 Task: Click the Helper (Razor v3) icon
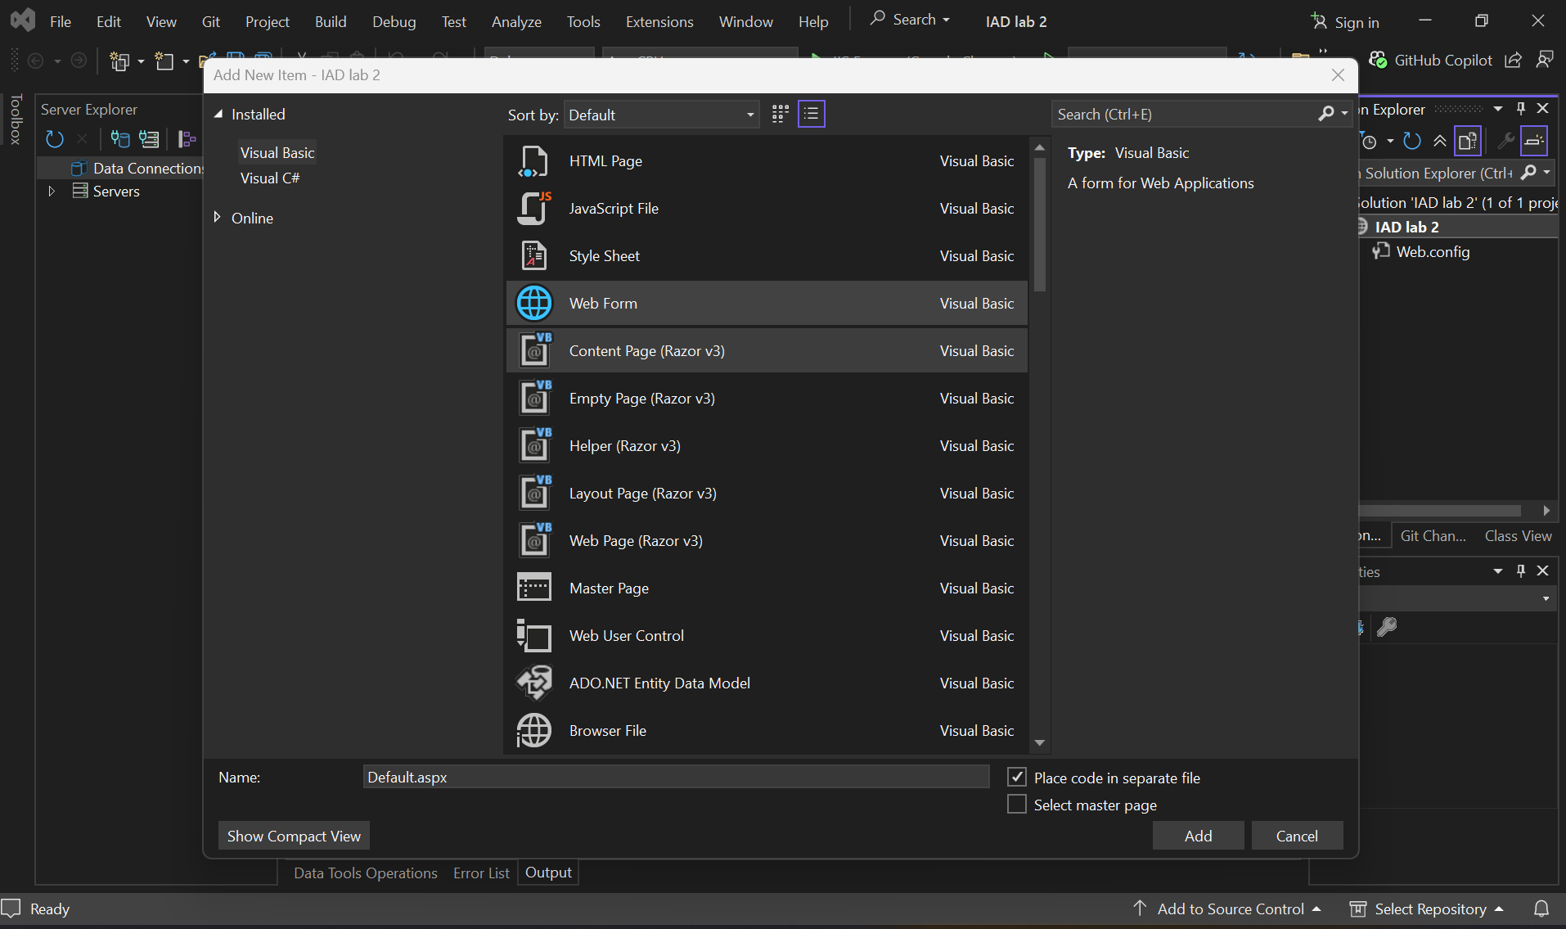(x=533, y=446)
